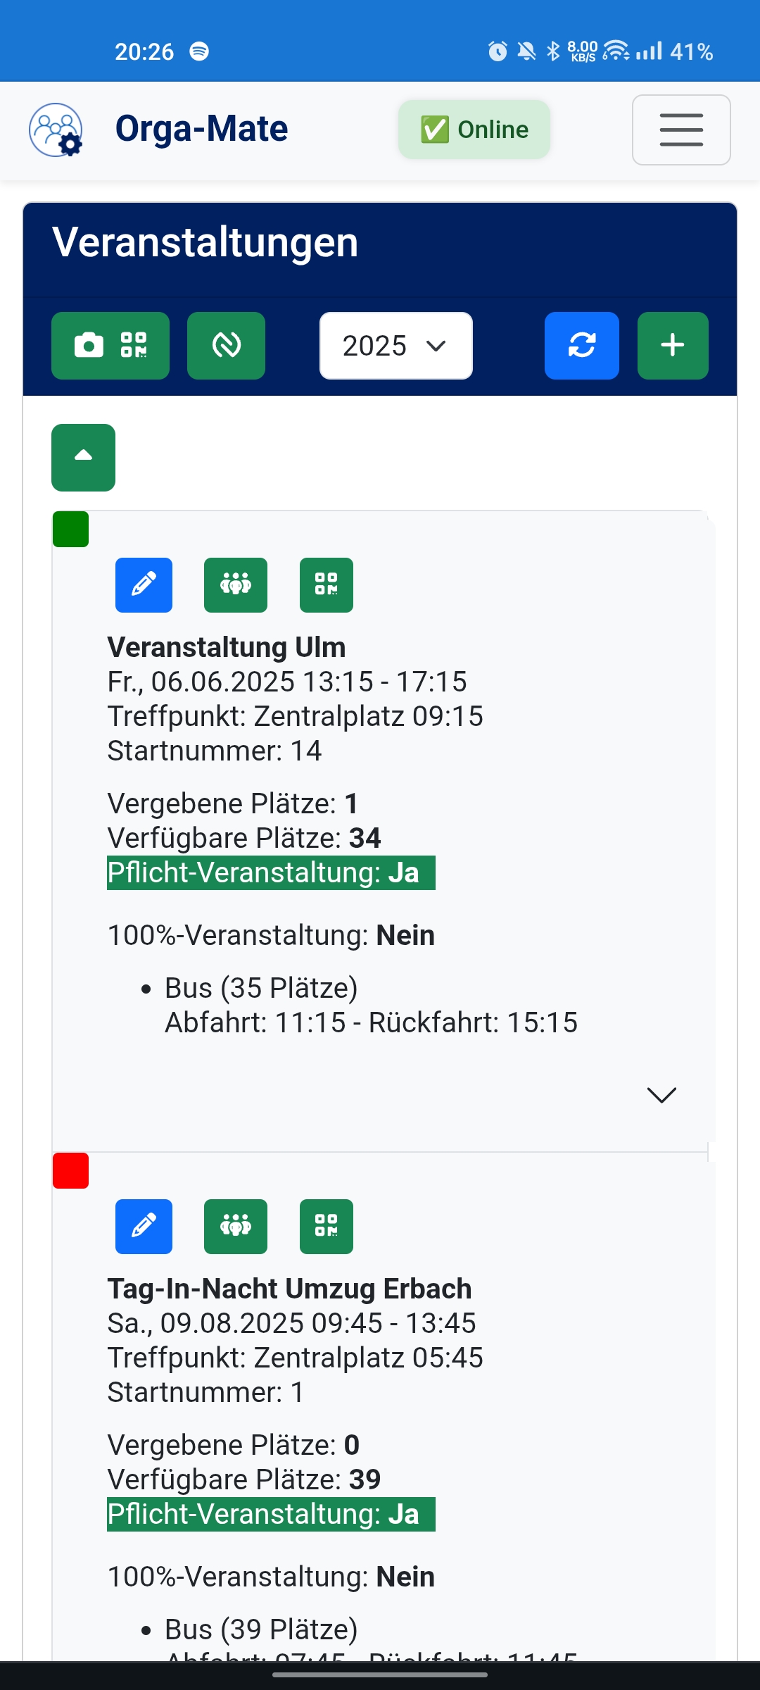The image size is (760, 1690).
Task: Open the hamburger navigation menu
Action: click(x=680, y=130)
